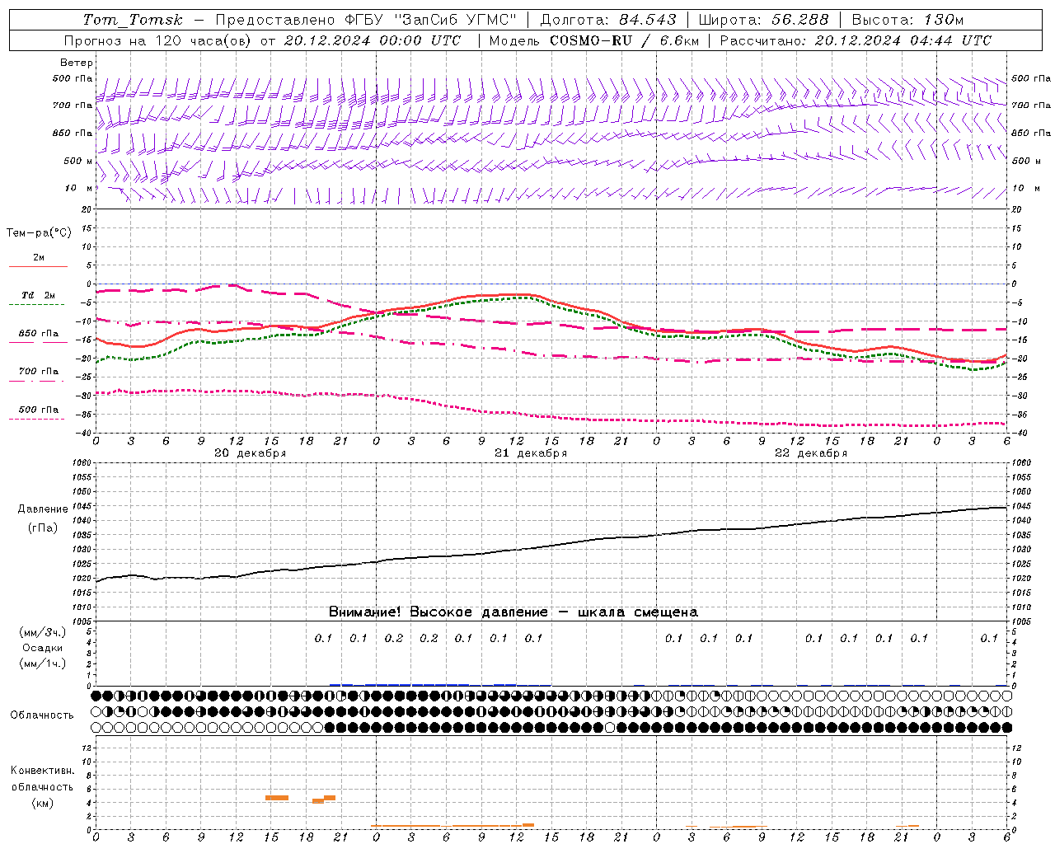Click the '20 декабря' date label
This screenshot has height=844, width=1055.
click(x=251, y=453)
